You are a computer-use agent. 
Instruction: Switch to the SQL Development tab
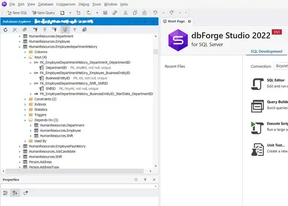[x=266, y=51]
